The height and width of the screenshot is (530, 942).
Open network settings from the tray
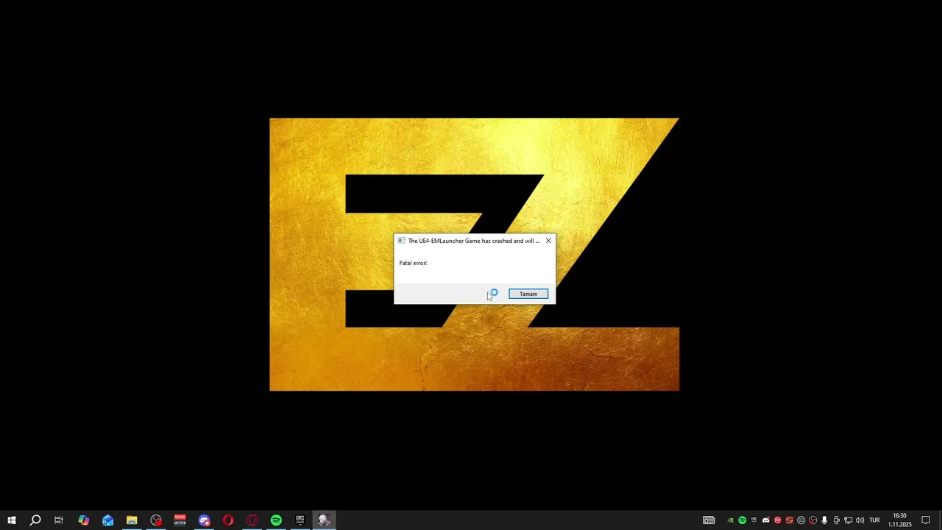click(848, 520)
